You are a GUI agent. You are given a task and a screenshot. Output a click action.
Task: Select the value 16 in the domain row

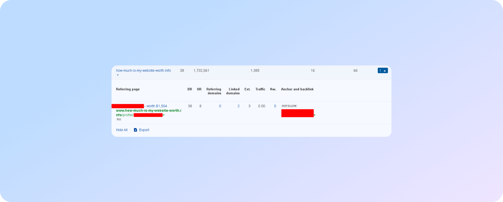coord(313,71)
